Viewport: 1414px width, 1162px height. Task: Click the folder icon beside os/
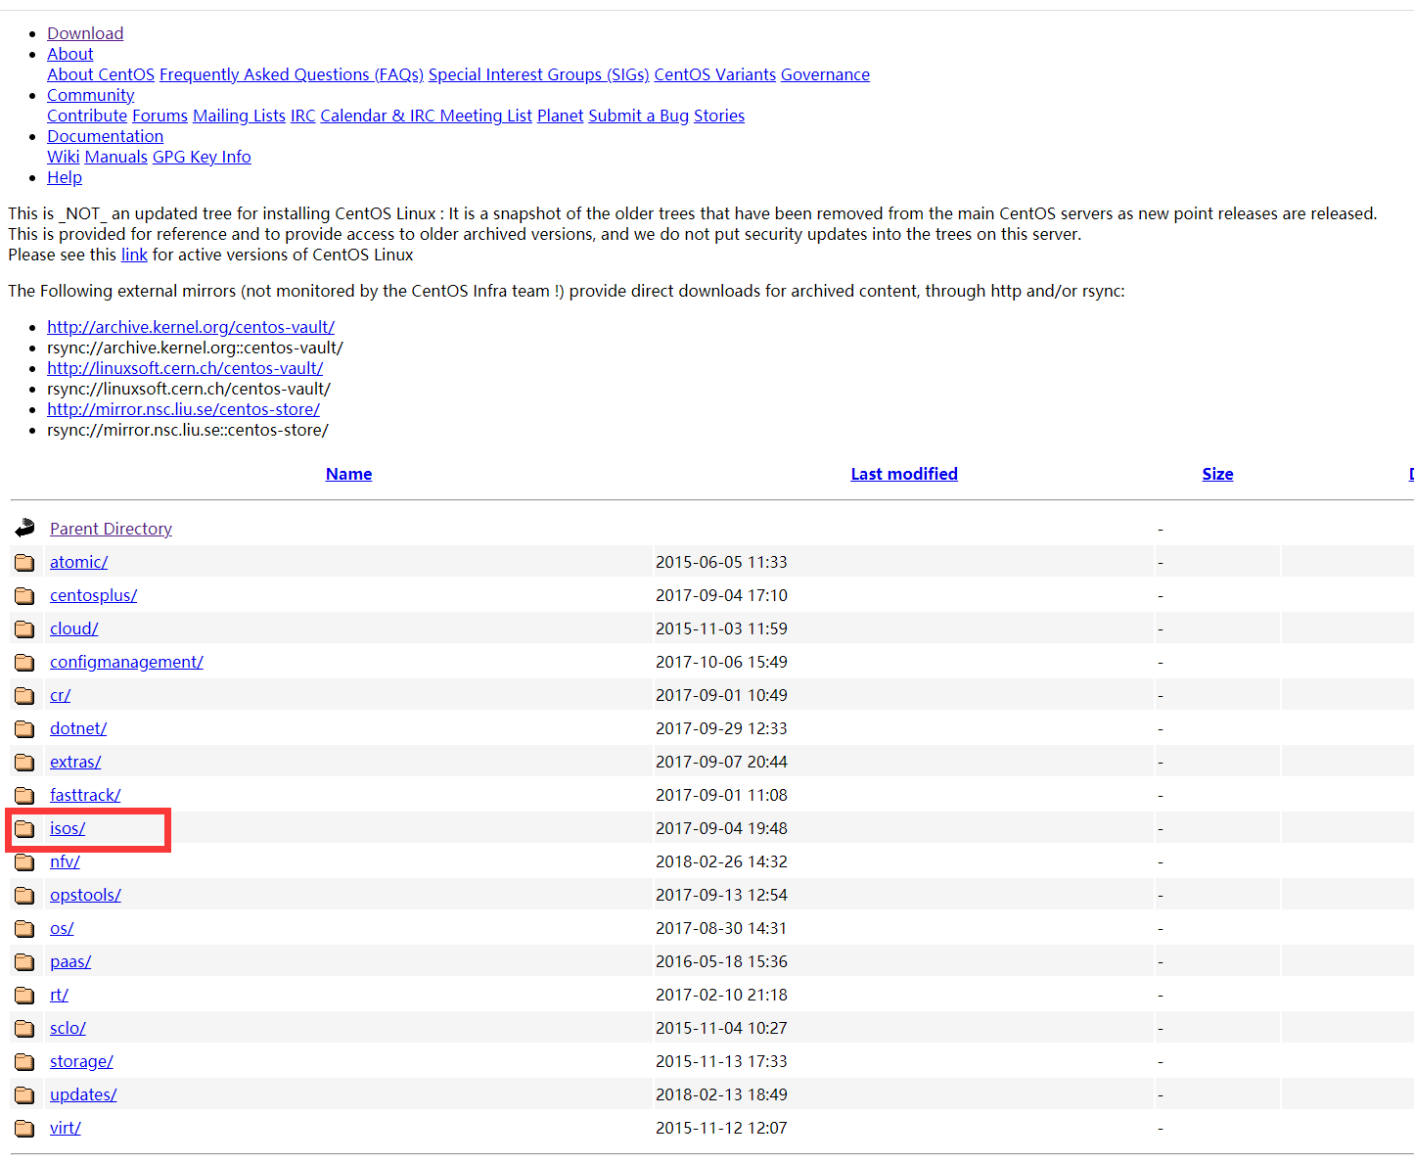pyautogui.click(x=24, y=928)
